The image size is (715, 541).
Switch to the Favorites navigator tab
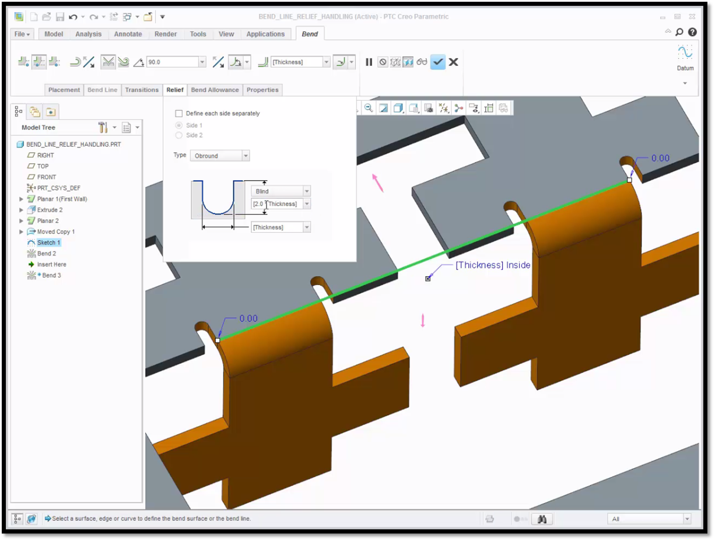click(x=51, y=111)
